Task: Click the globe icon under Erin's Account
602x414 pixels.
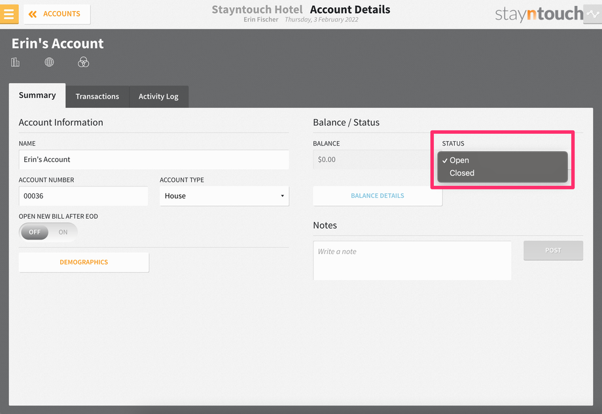Action: pos(49,62)
